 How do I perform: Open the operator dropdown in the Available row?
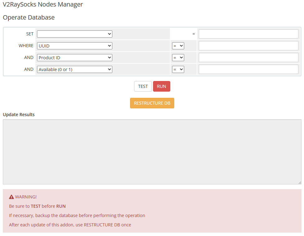point(178,69)
